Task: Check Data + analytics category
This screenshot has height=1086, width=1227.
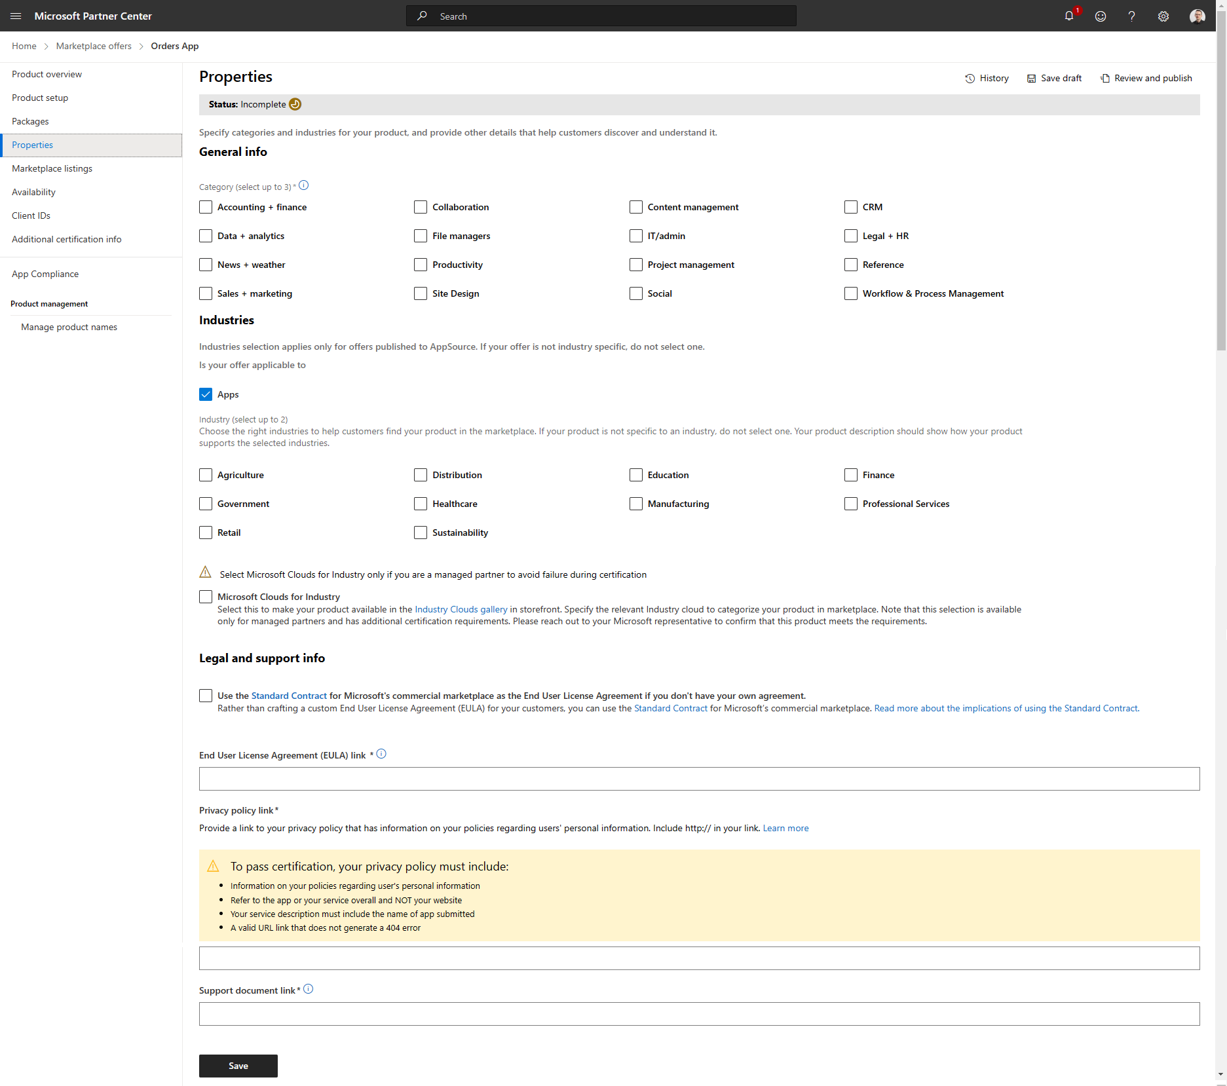Action: [206, 236]
